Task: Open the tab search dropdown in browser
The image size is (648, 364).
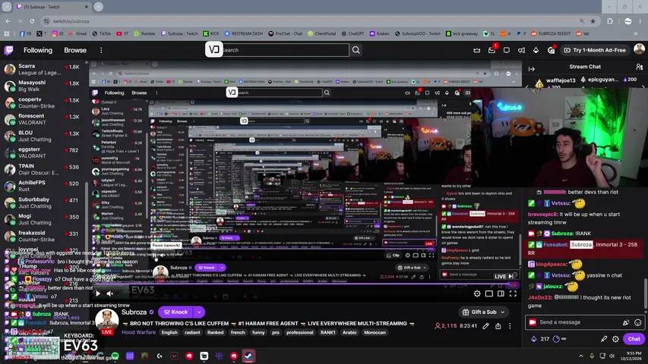Action: [7, 7]
